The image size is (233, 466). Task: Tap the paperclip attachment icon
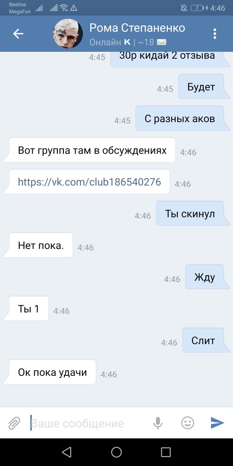(14, 423)
